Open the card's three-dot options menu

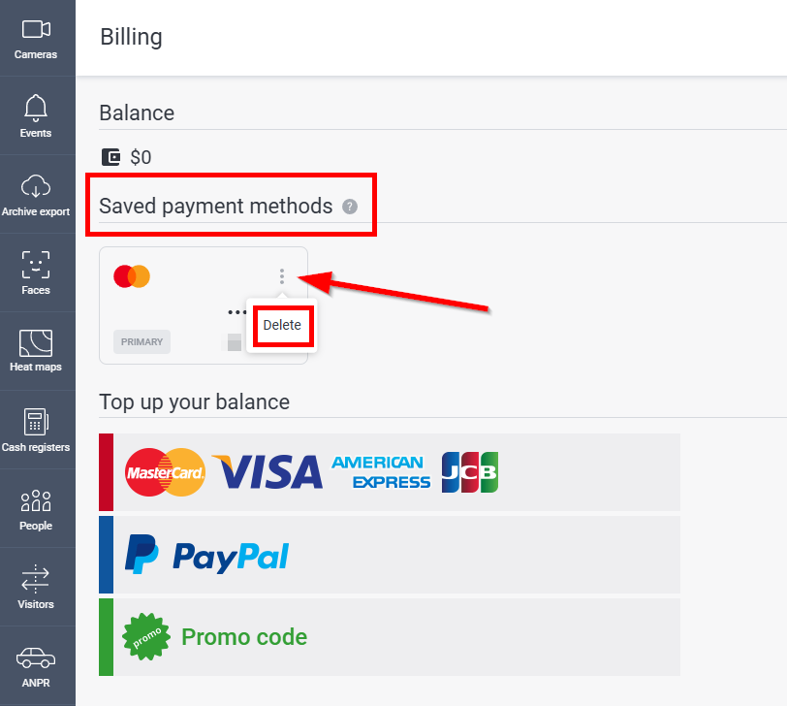pos(282,276)
